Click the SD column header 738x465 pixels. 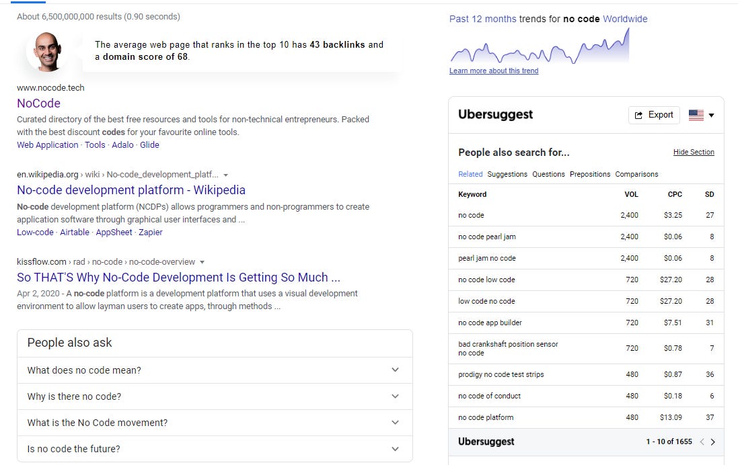(x=709, y=195)
